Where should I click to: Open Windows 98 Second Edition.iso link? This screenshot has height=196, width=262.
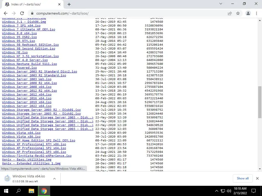(x=28, y=48)
